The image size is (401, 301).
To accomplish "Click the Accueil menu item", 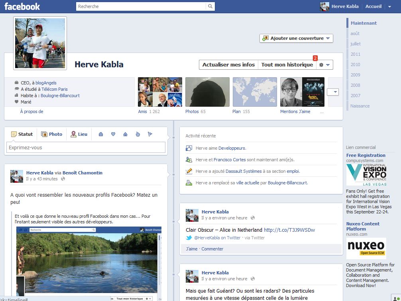I will coord(373,6).
